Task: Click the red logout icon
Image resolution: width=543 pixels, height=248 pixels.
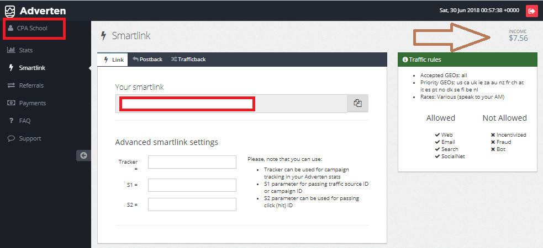Action: pos(531,10)
